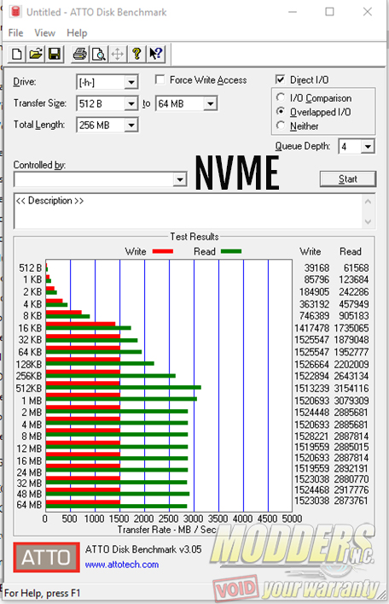Click the yellow question mark About icon
389x604 pixels.
point(136,54)
